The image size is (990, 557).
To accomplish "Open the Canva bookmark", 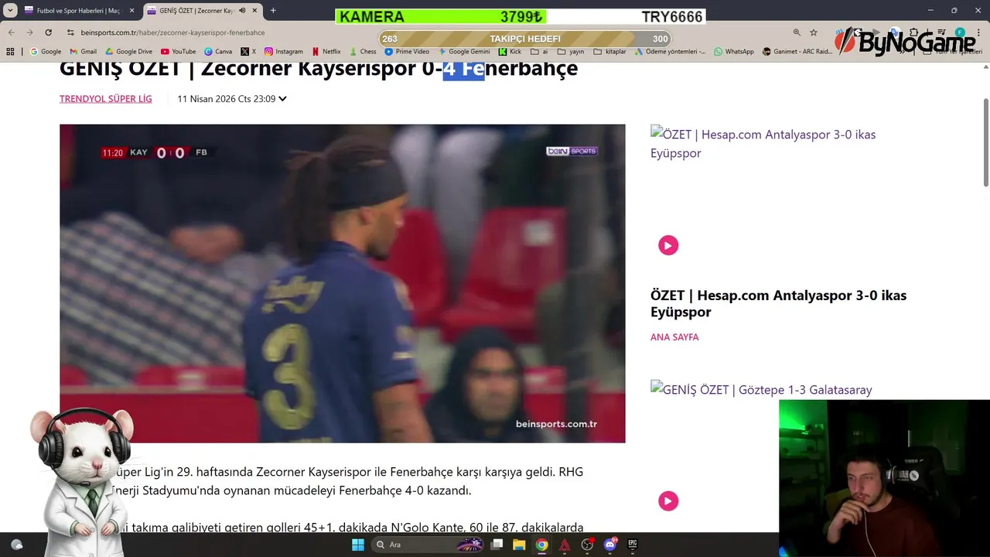I will pyautogui.click(x=218, y=52).
